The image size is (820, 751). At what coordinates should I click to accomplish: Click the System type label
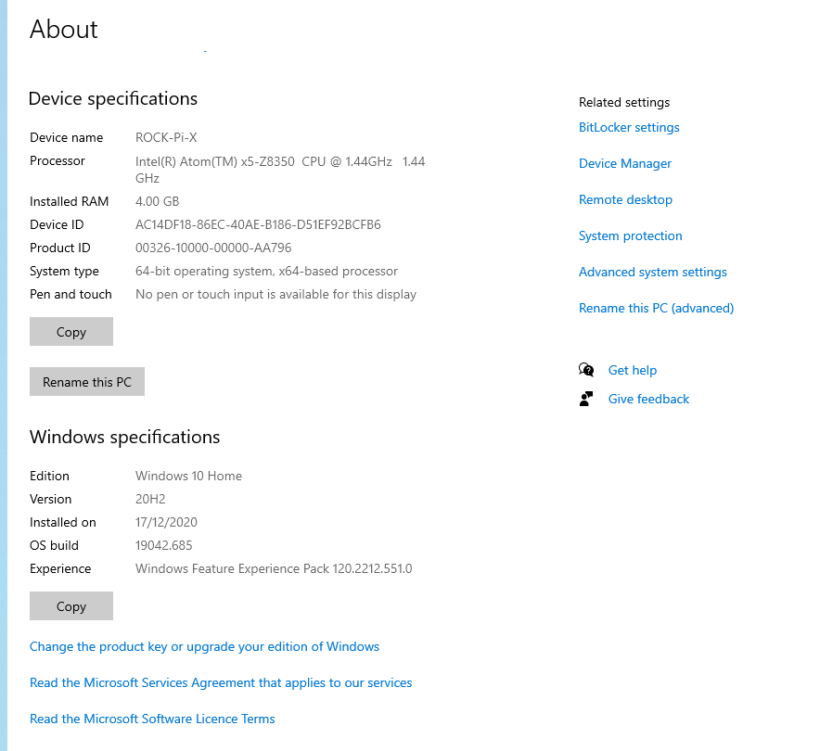click(64, 272)
